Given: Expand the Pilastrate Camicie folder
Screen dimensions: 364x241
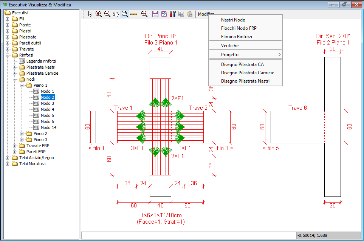Looking at the screenshot, I should [x=15, y=73].
